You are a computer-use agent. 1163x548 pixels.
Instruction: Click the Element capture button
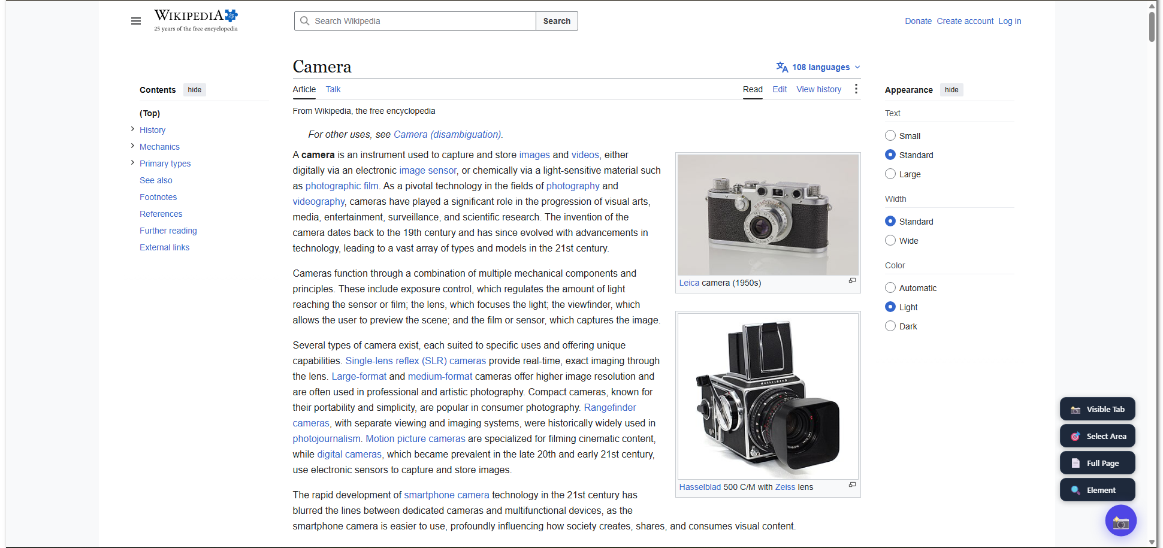coord(1098,490)
